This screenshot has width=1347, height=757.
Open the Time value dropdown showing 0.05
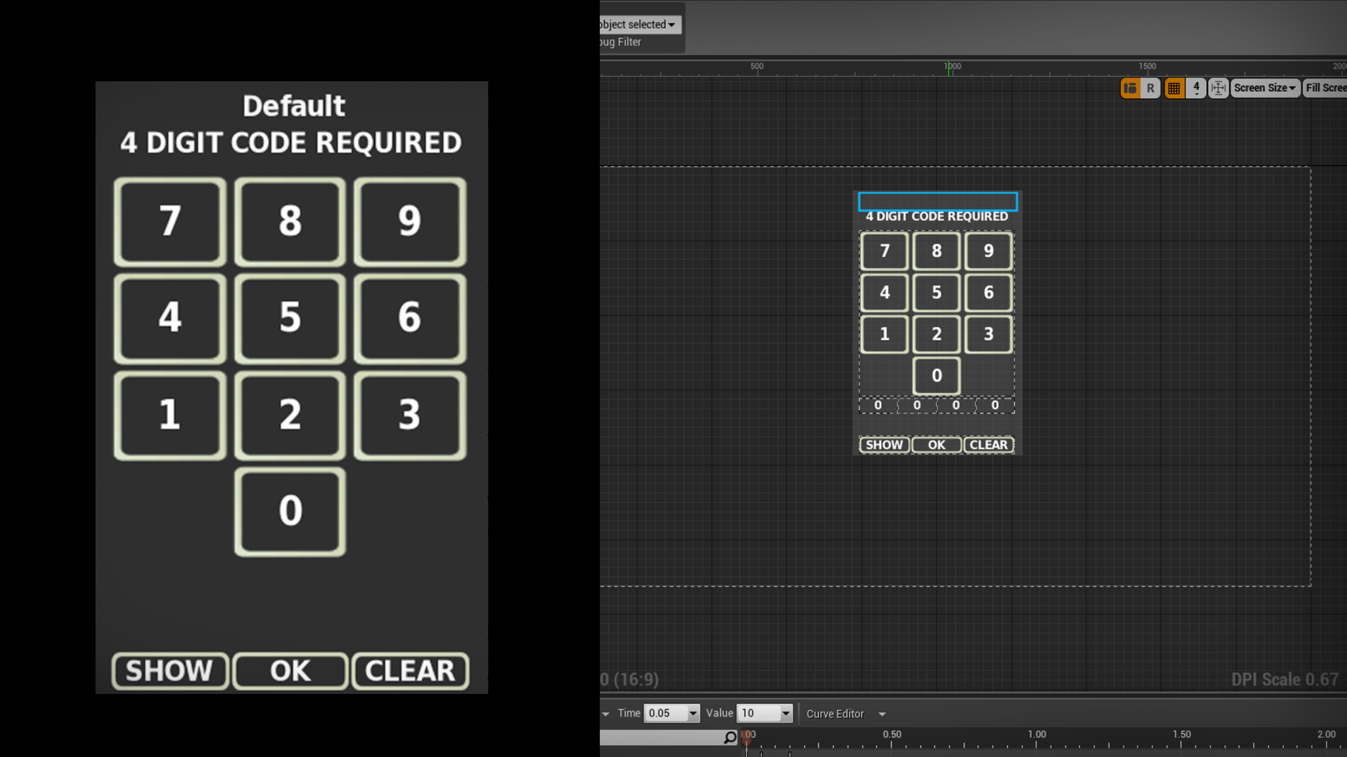pyautogui.click(x=671, y=713)
